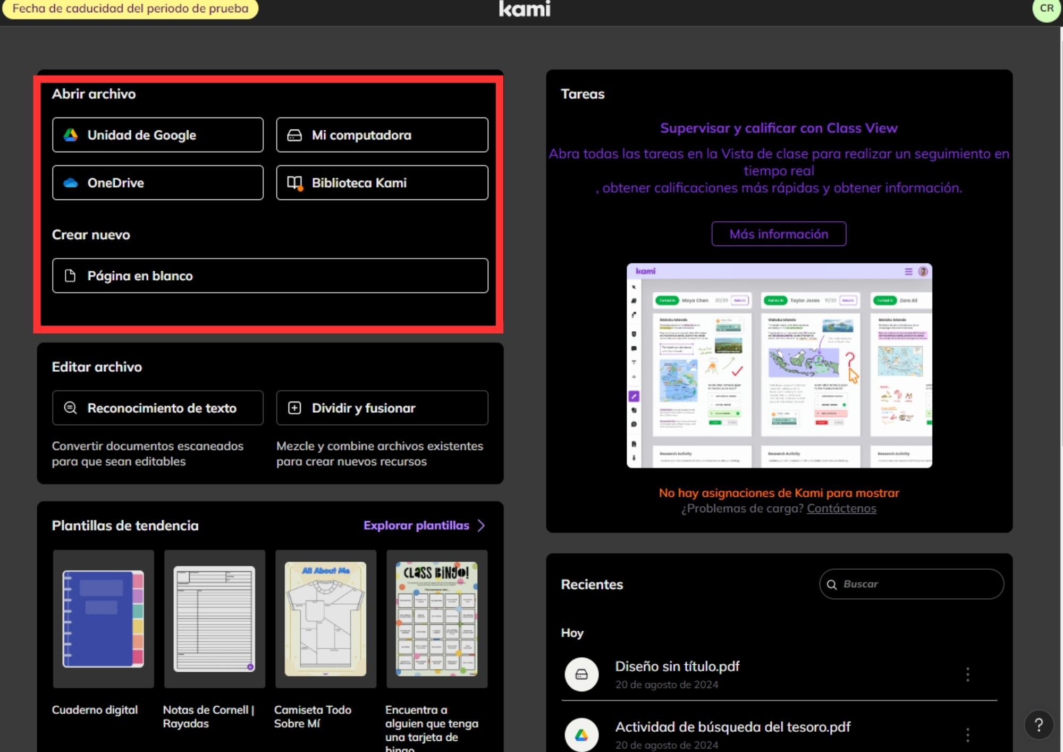Open Biblioteca Kami
This screenshot has width=1063, height=752.
click(382, 183)
